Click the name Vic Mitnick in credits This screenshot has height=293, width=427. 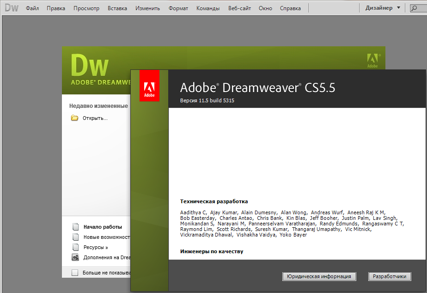[x=358, y=229]
